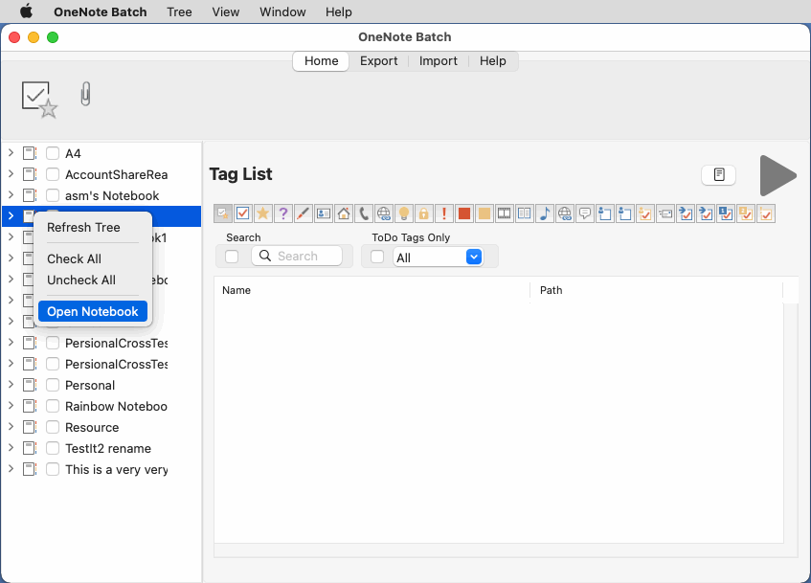Expand the TestIt2 rename node
Screen dimensions: 811x583
pos(11,447)
